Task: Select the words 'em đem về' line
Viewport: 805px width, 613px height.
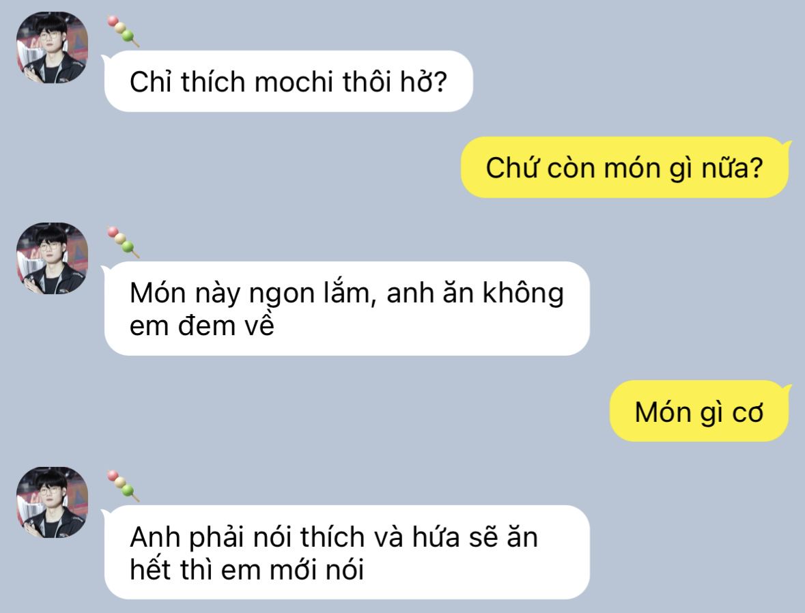Action: click(x=202, y=326)
